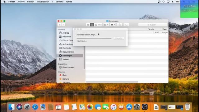Open the Edición menu
The image size is (199, 112).
[30, 2]
